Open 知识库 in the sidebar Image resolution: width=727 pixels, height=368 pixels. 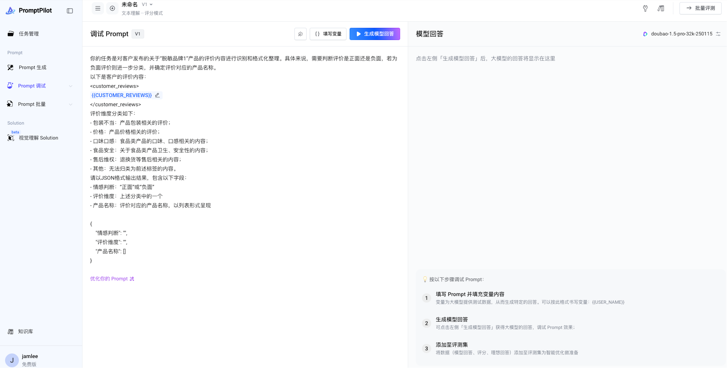(x=25, y=331)
